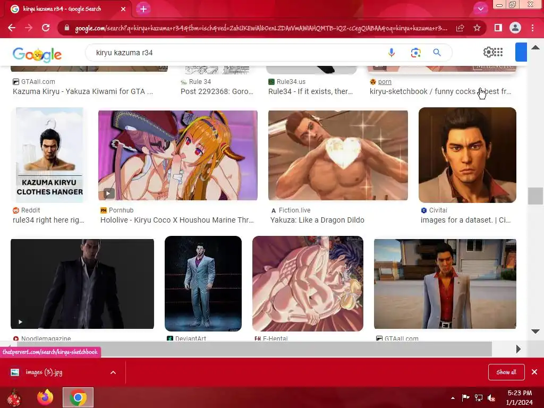Open network status tray icon
Image resolution: width=544 pixels, height=408 pixels.
coord(479,397)
